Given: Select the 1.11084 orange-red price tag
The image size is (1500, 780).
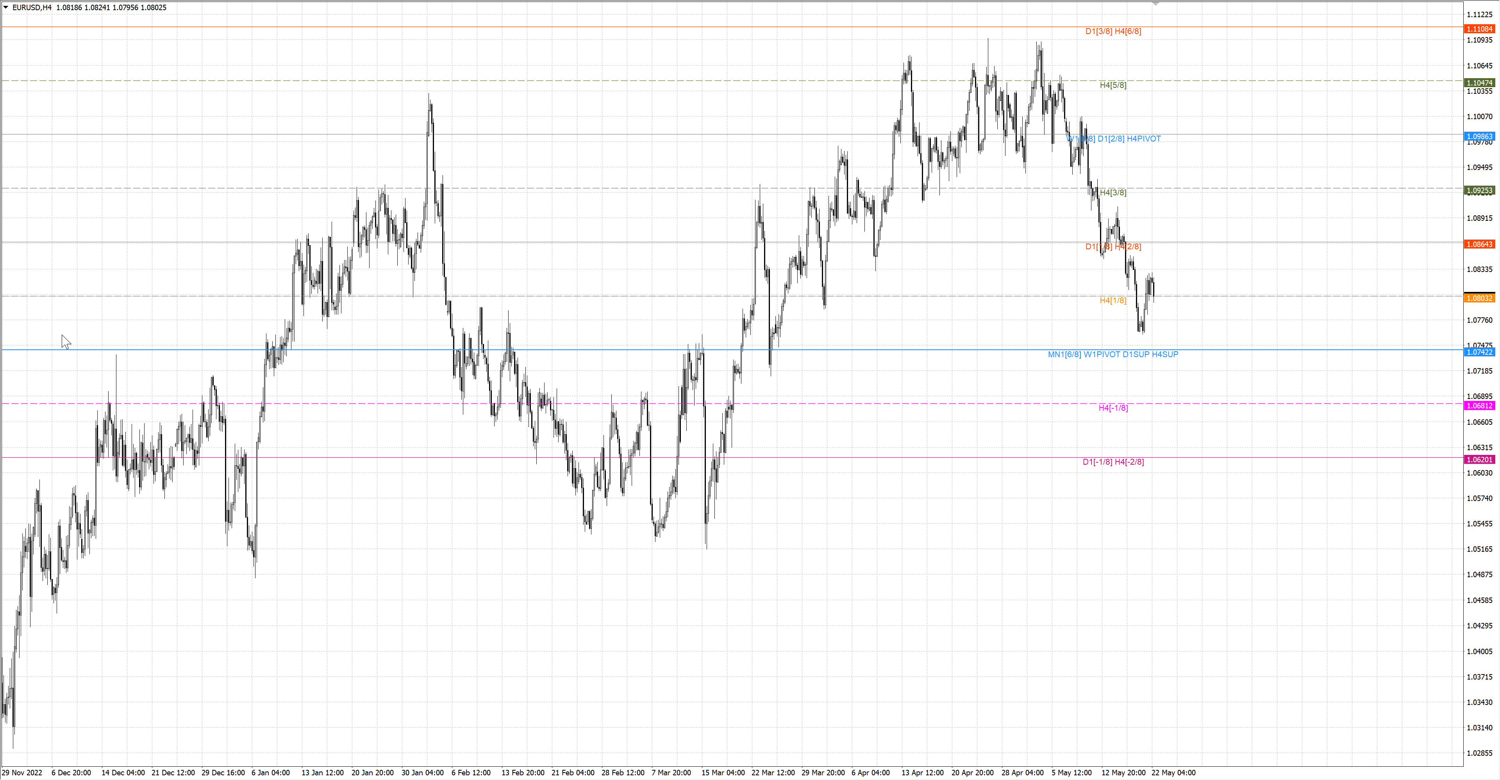Looking at the screenshot, I should pos(1479,29).
